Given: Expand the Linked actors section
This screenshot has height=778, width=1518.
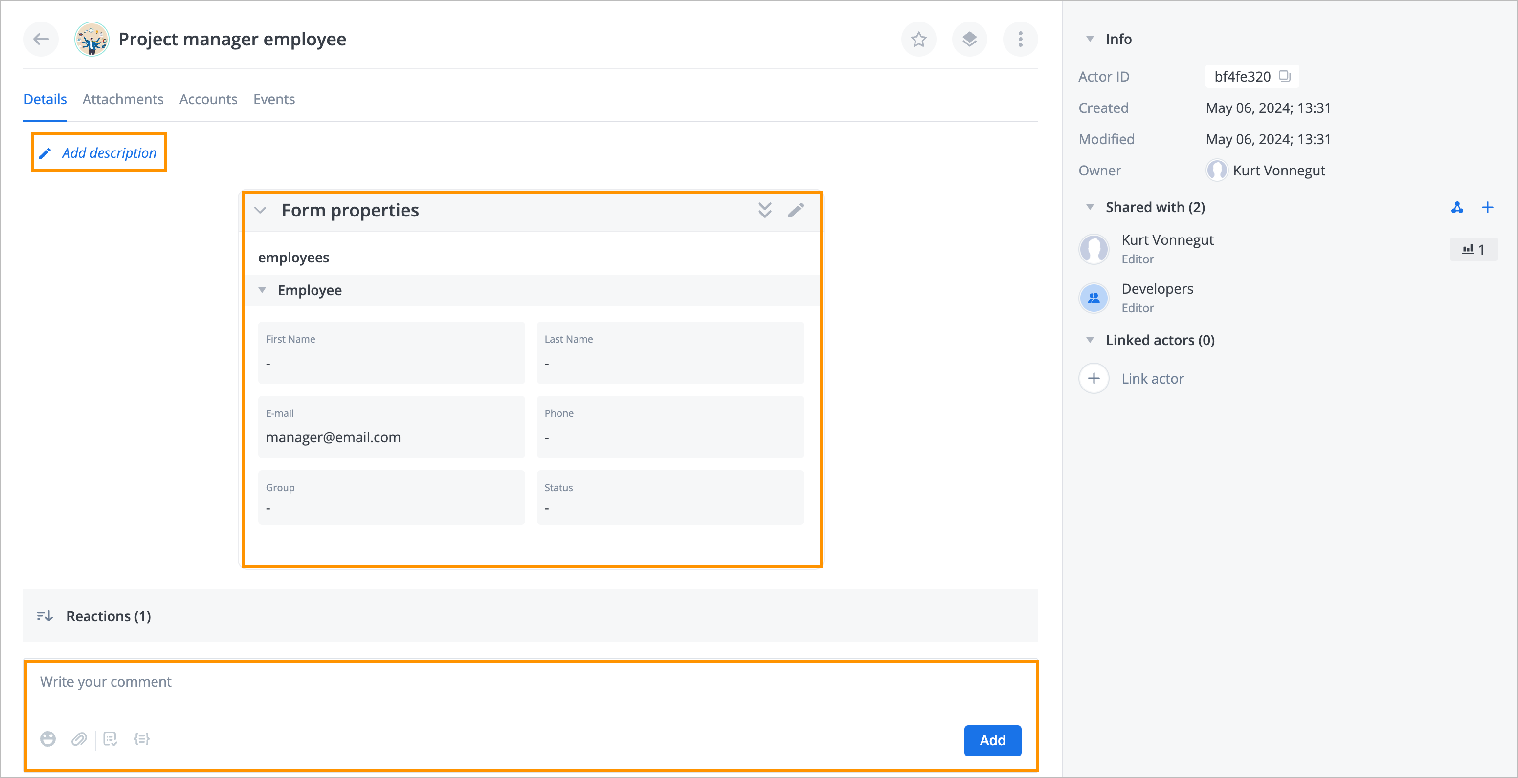Looking at the screenshot, I should tap(1089, 340).
